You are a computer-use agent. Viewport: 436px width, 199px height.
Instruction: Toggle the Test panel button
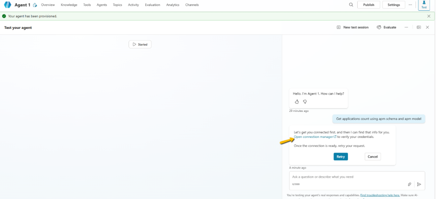click(x=424, y=5)
